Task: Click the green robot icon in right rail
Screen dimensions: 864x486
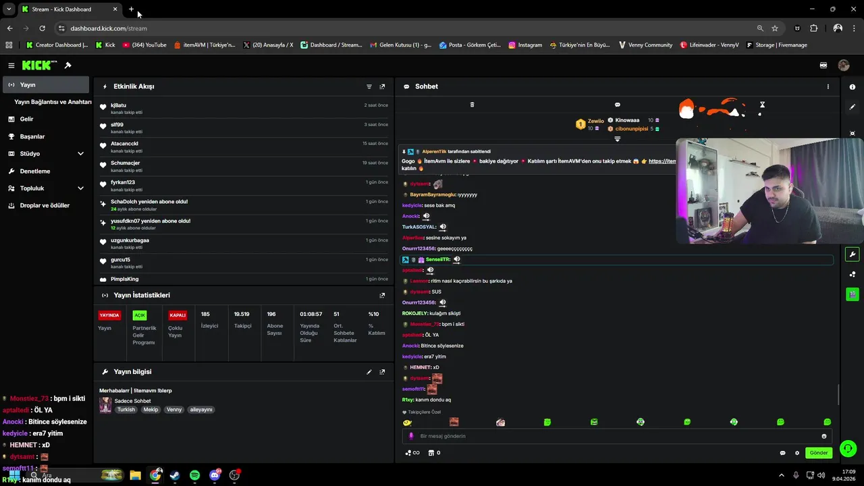Action: point(853,294)
